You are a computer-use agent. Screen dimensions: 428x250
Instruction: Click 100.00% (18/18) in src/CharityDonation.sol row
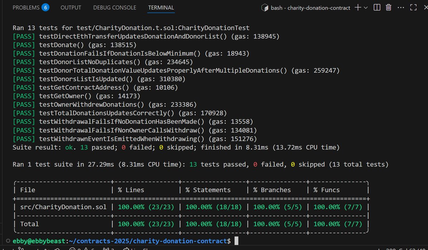[x=214, y=207]
